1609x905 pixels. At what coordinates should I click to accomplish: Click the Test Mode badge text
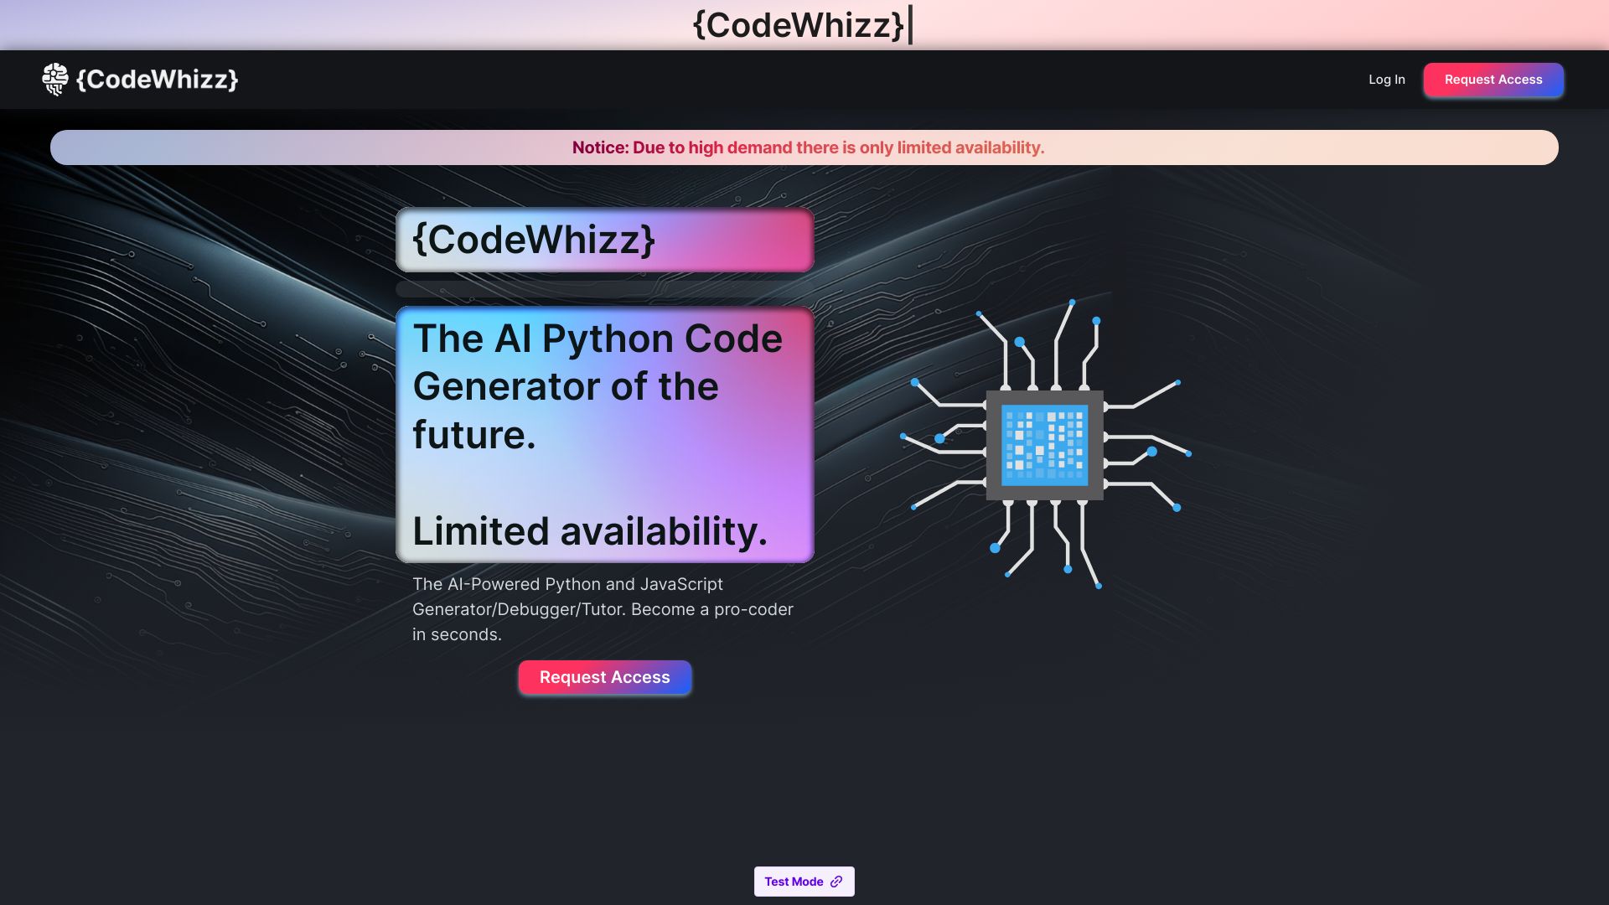coord(793,882)
